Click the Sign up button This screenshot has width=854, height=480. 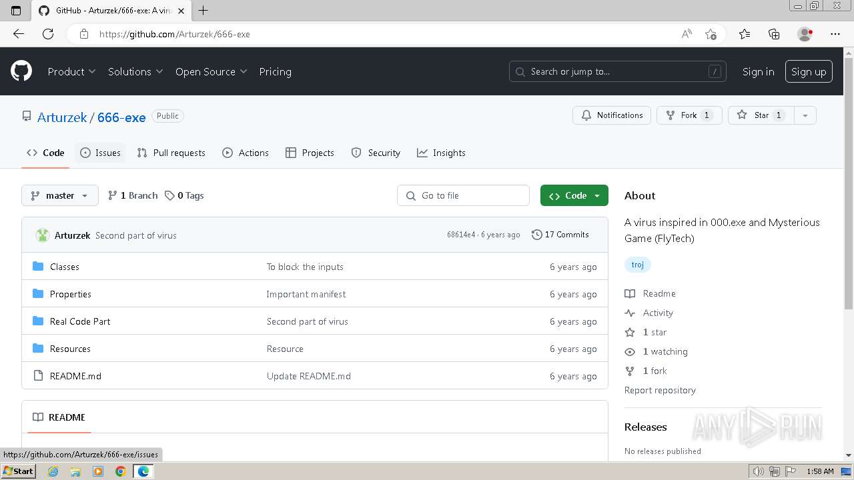[x=809, y=71]
